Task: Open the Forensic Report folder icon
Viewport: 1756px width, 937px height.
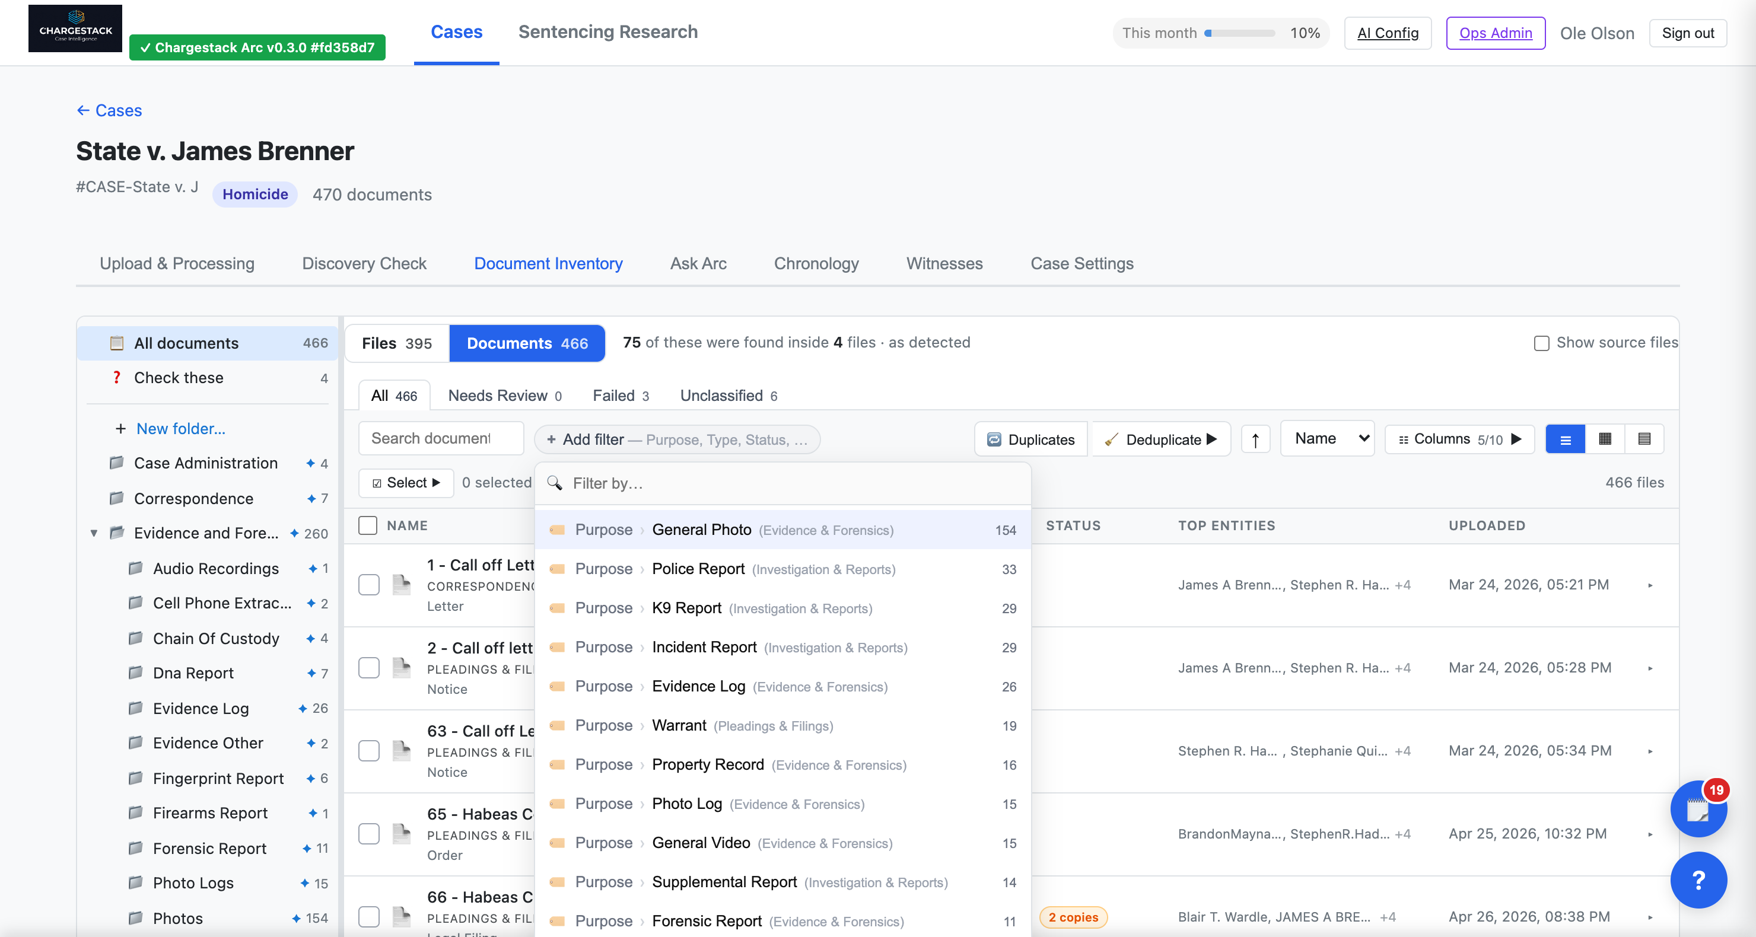Action: (136, 847)
